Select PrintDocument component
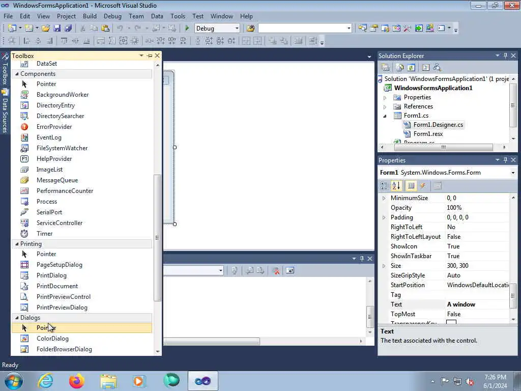521x391 pixels. coord(57,286)
